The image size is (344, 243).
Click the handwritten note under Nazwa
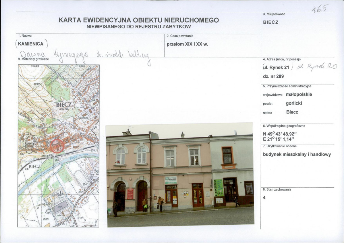tap(83, 53)
